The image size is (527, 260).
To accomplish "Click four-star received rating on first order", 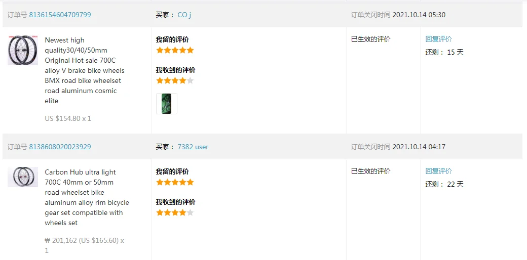I will point(175,80).
